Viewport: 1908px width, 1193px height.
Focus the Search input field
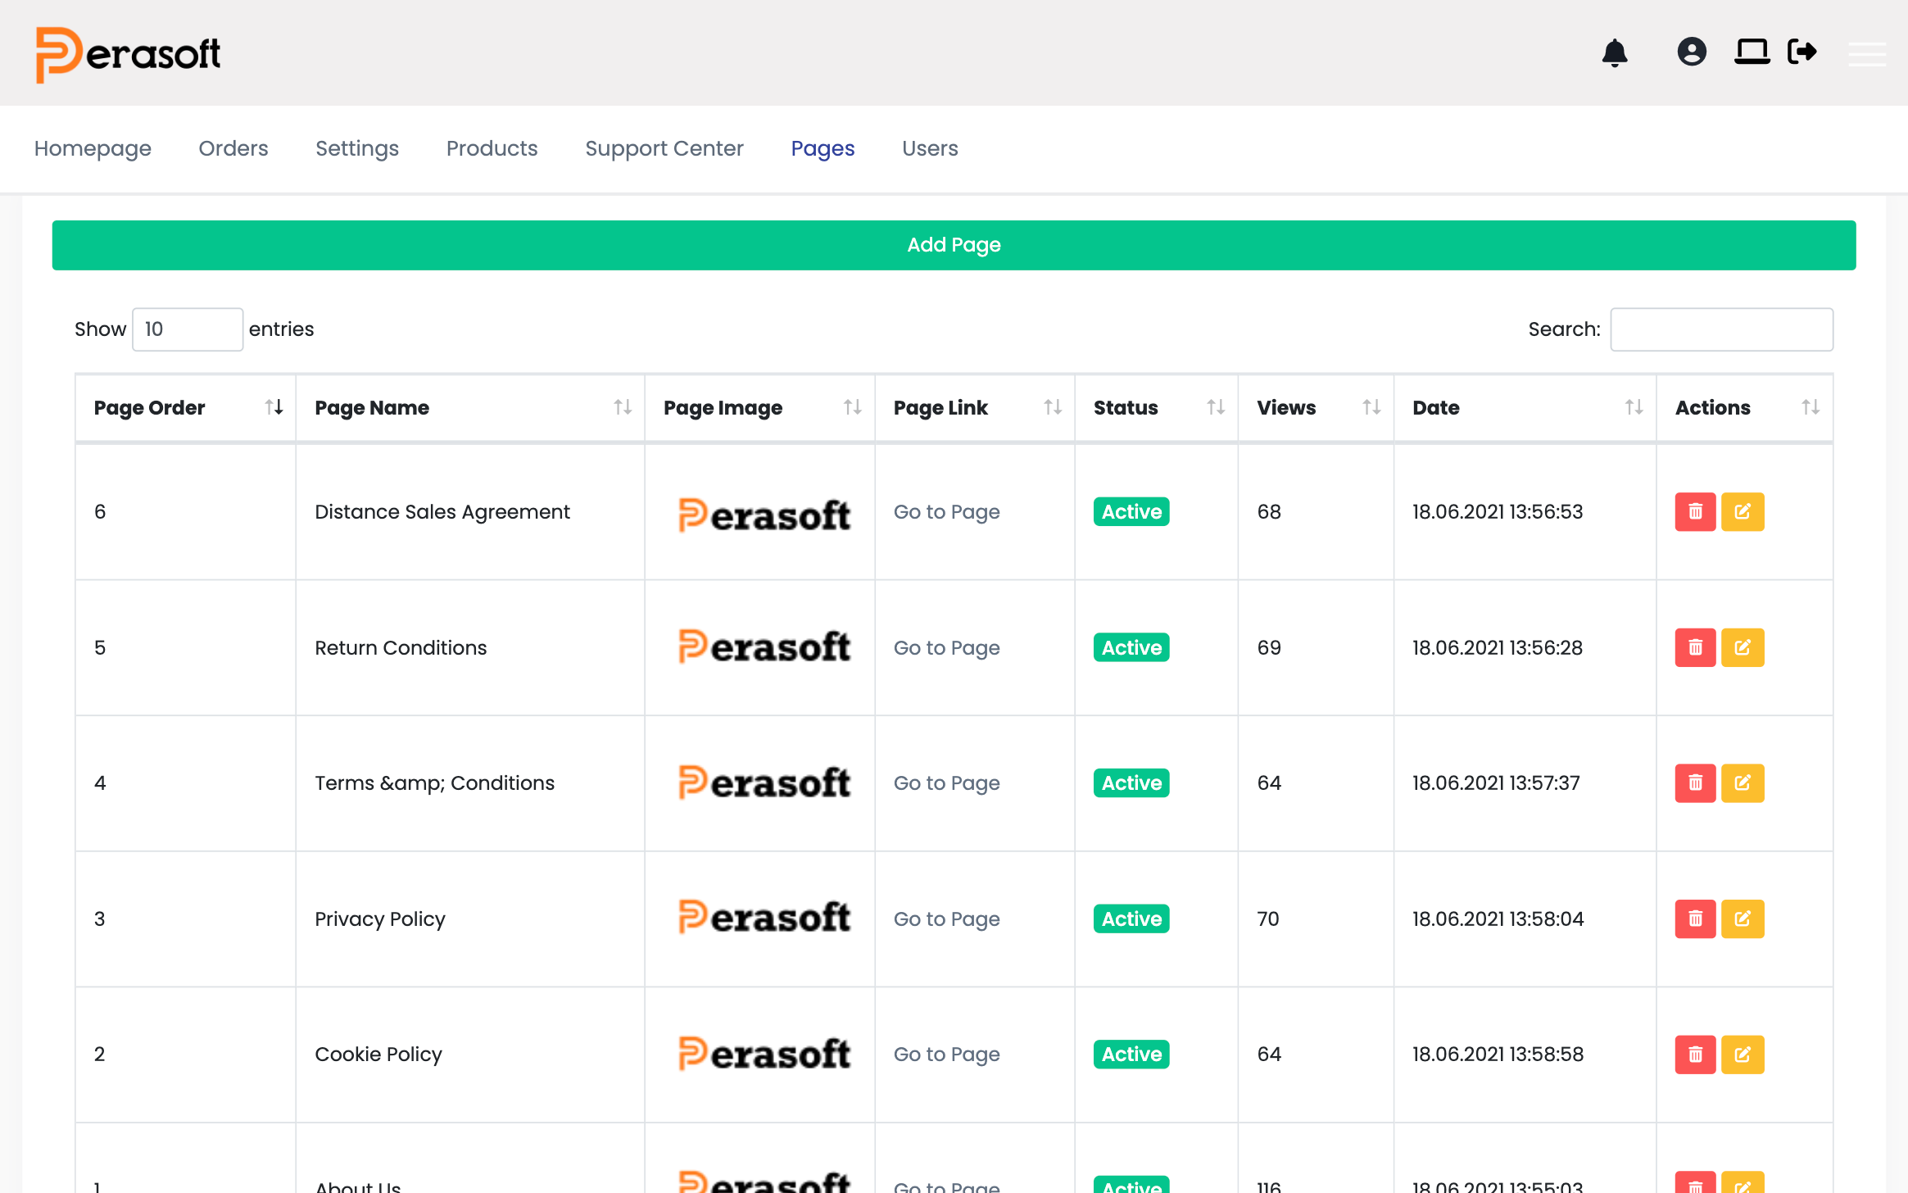(1721, 329)
